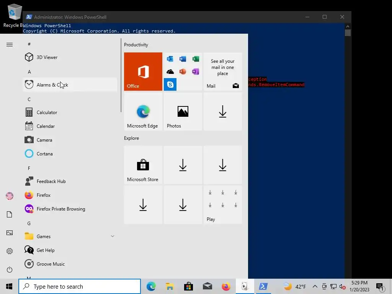Launch the Camera app
The width and height of the screenshot is (392, 294).
coord(70,140)
